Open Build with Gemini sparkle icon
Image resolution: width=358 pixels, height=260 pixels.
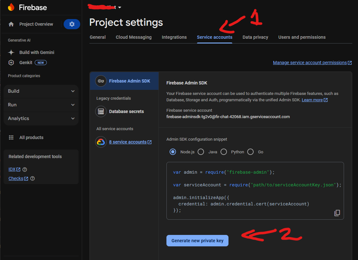(x=11, y=52)
